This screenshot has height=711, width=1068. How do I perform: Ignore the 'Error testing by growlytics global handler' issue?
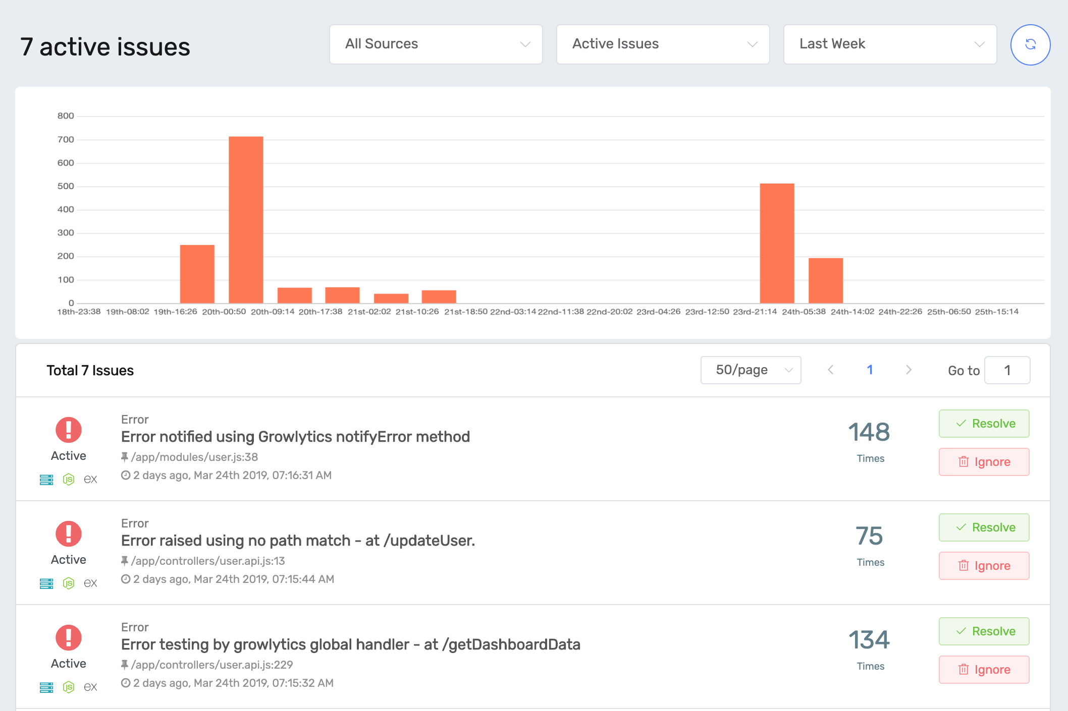(984, 669)
